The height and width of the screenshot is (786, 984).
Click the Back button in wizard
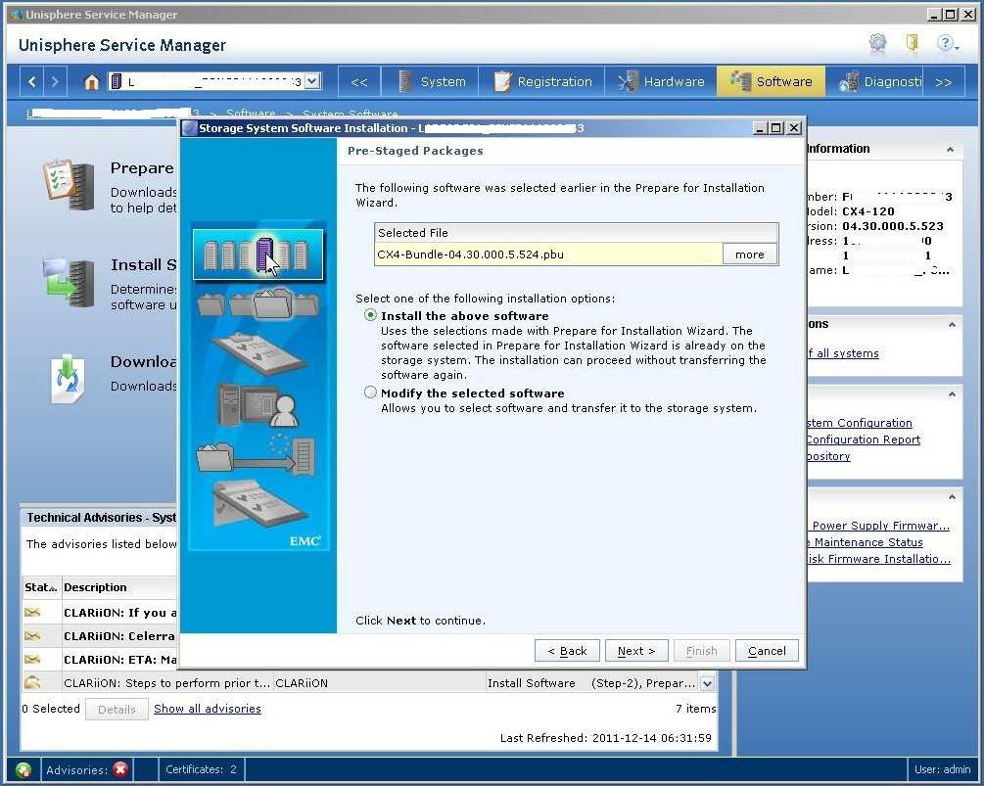point(567,651)
